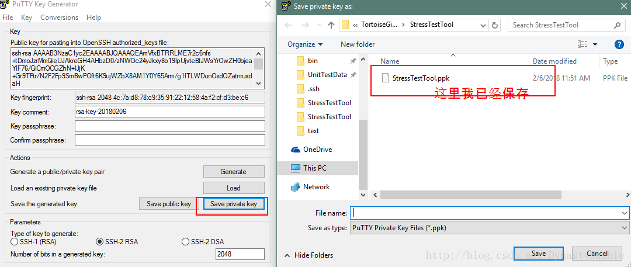Click the Generate button
Image resolution: width=631 pixels, height=267 pixels.
pos(233,172)
